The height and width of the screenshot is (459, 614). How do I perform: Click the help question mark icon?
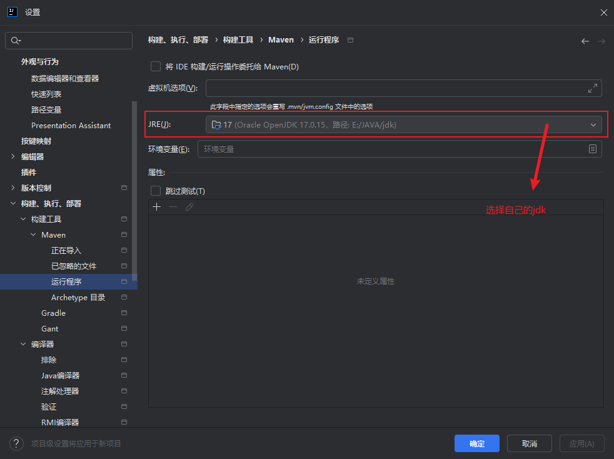point(16,443)
